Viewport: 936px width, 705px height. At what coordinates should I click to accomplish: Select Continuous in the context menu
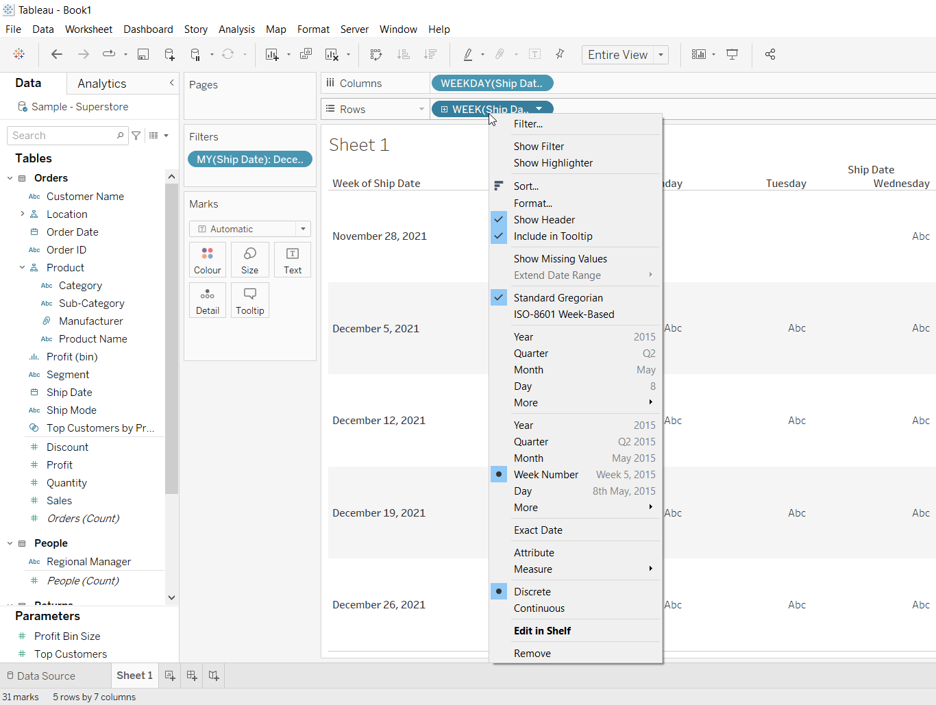pos(539,608)
